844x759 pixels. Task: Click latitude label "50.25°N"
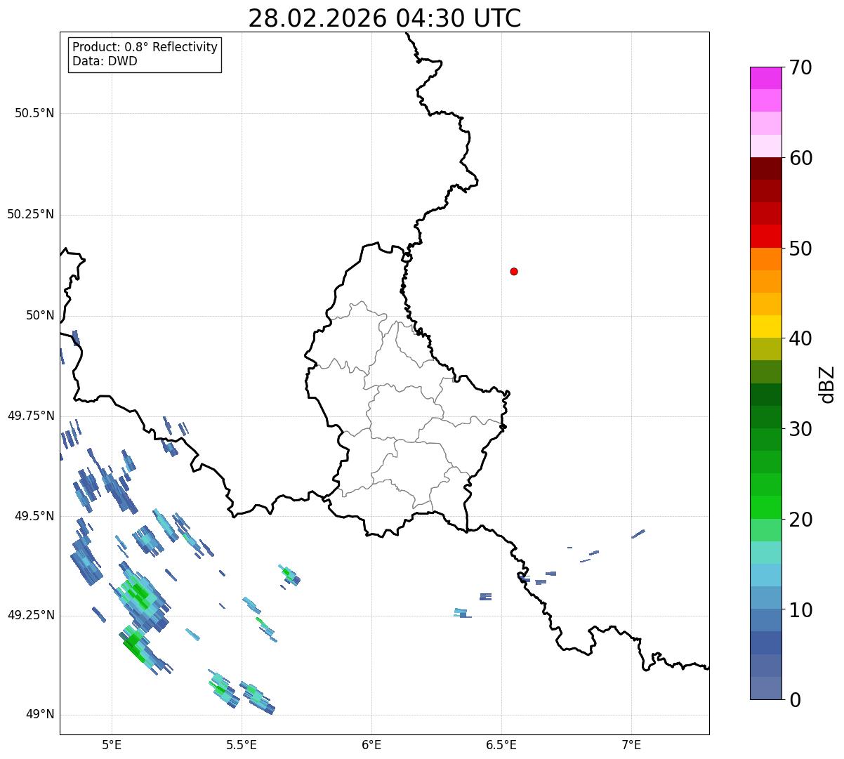(31, 214)
